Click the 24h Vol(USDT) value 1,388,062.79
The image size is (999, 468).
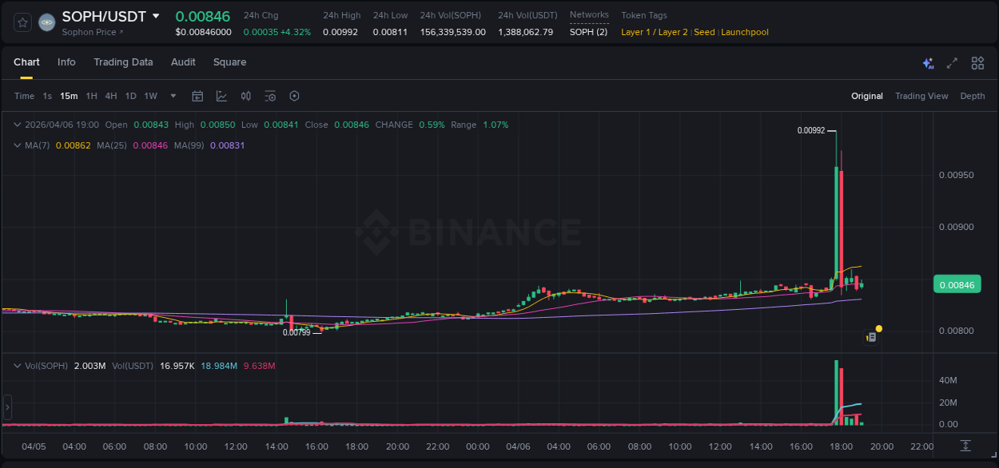pos(525,32)
